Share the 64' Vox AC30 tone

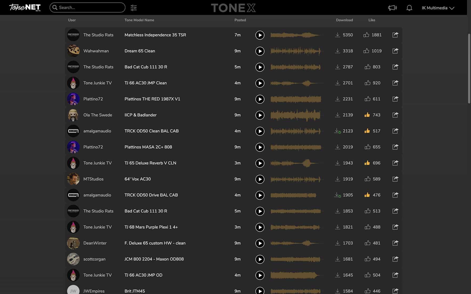395,179
